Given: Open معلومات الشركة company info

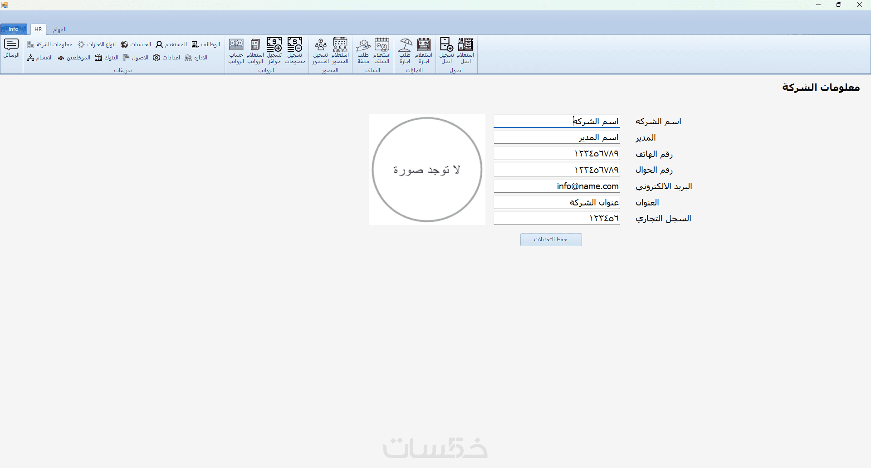Looking at the screenshot, I should click(x=50, y=44).
